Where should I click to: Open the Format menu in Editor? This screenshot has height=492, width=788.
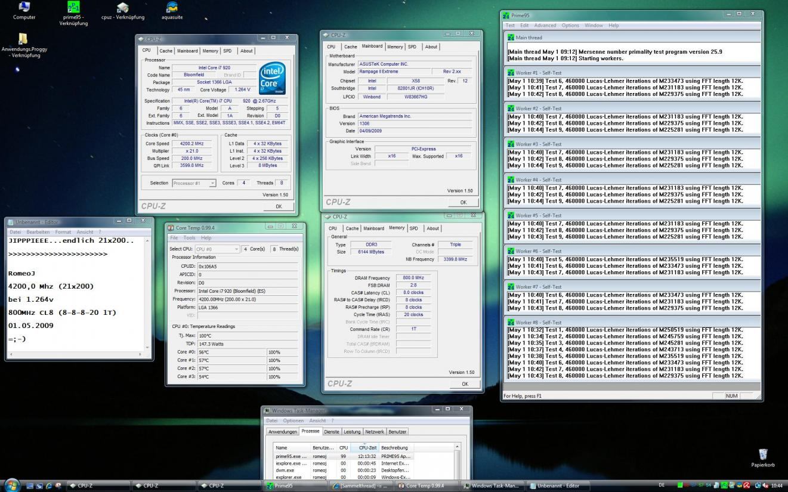point(63,232)
